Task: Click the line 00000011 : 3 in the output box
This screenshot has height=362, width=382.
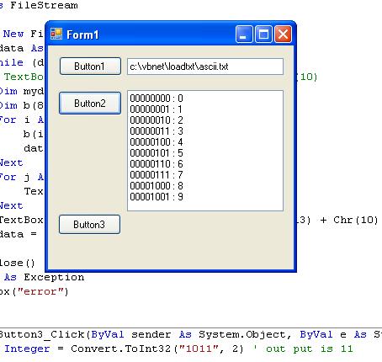Action: (157, 131)
